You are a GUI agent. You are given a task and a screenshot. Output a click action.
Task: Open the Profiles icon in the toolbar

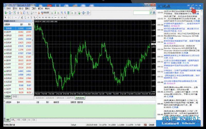[10, 13]
